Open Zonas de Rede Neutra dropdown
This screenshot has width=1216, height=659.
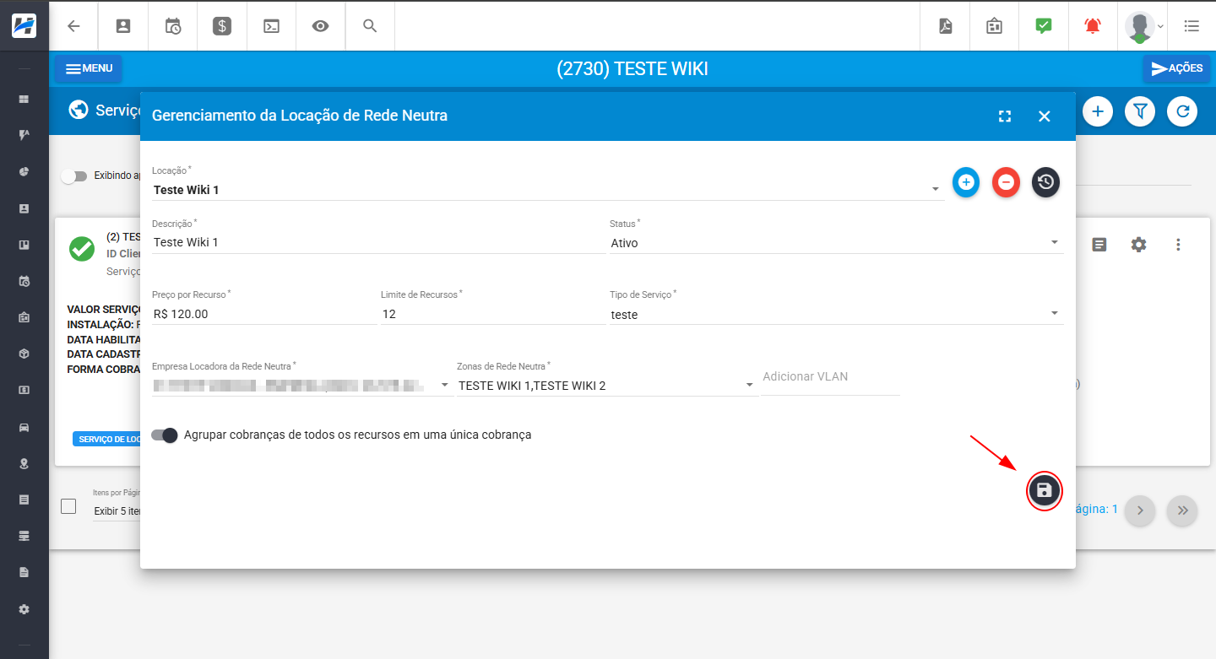606,386
